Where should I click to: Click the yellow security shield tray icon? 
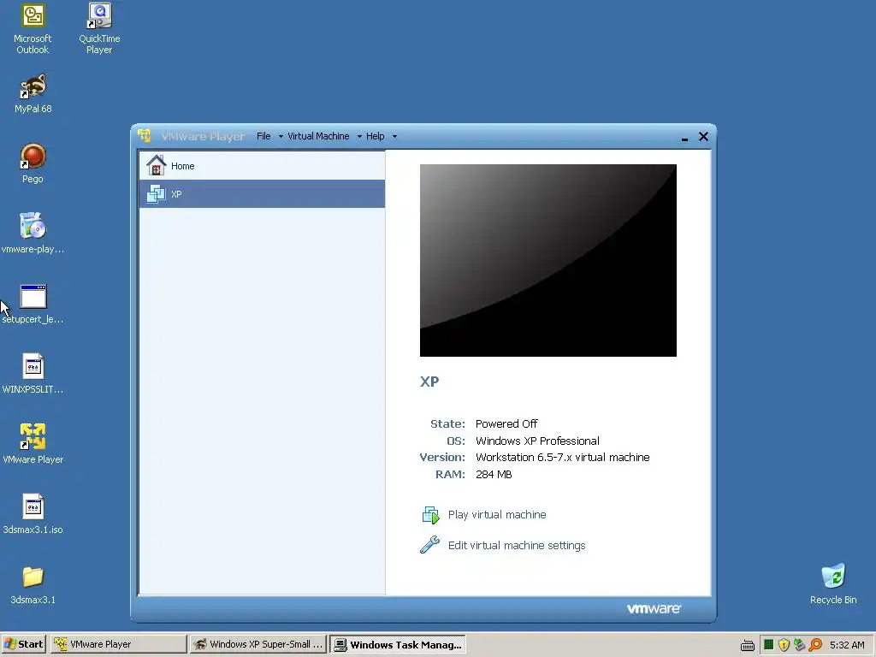pyautogui.click(x=784, y=645)
